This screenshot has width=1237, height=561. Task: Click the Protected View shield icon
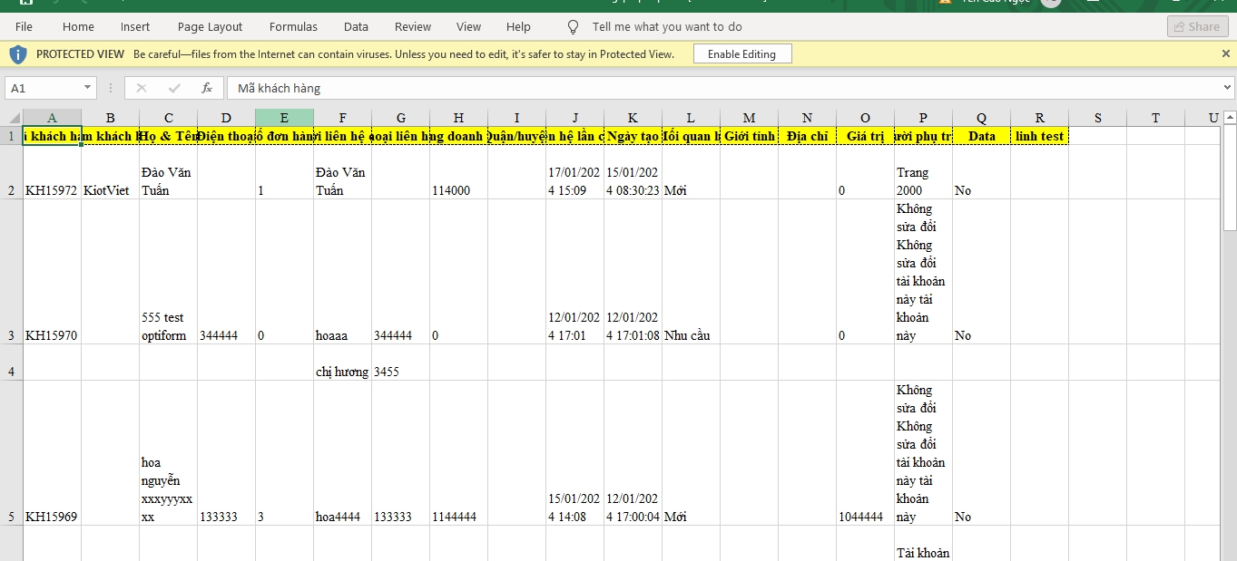coord(18,54)
